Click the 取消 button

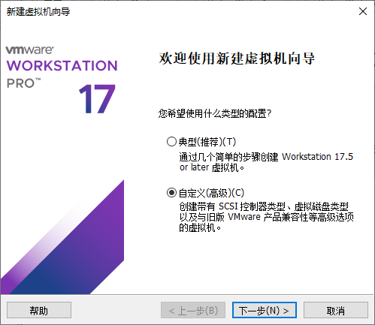336,310
